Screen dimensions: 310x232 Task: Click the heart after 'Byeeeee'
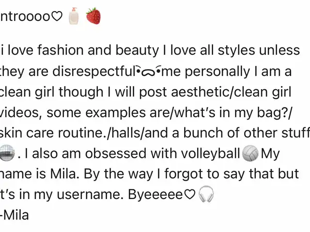190,194
